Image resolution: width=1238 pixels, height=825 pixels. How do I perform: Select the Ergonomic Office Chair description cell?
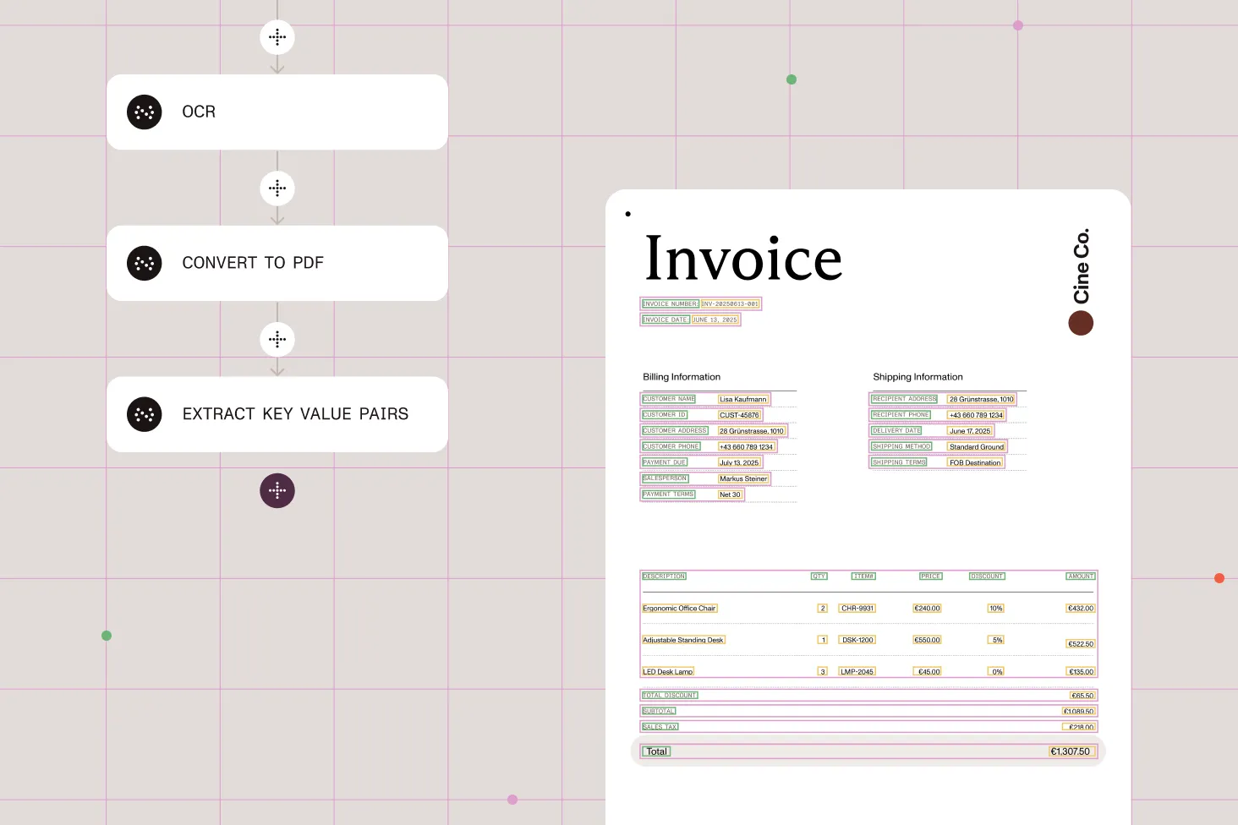(x=679, y=609)
